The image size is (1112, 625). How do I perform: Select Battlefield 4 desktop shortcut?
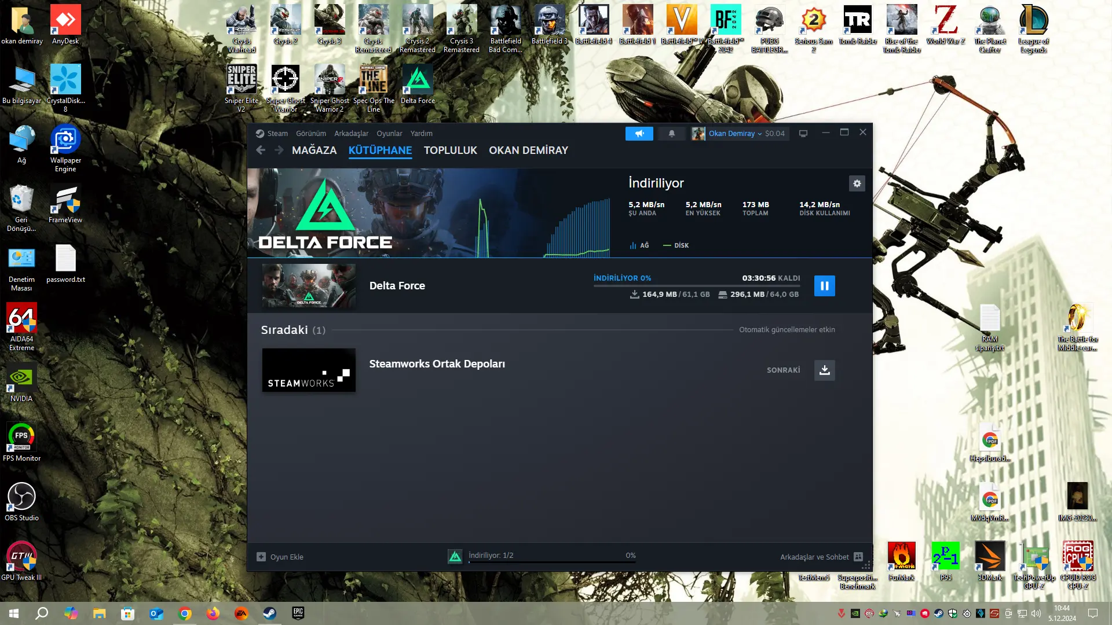(594, 25)
